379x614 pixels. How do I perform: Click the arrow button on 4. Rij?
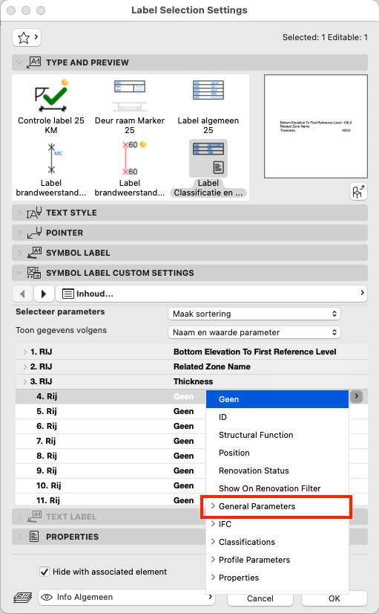[356, 396]
